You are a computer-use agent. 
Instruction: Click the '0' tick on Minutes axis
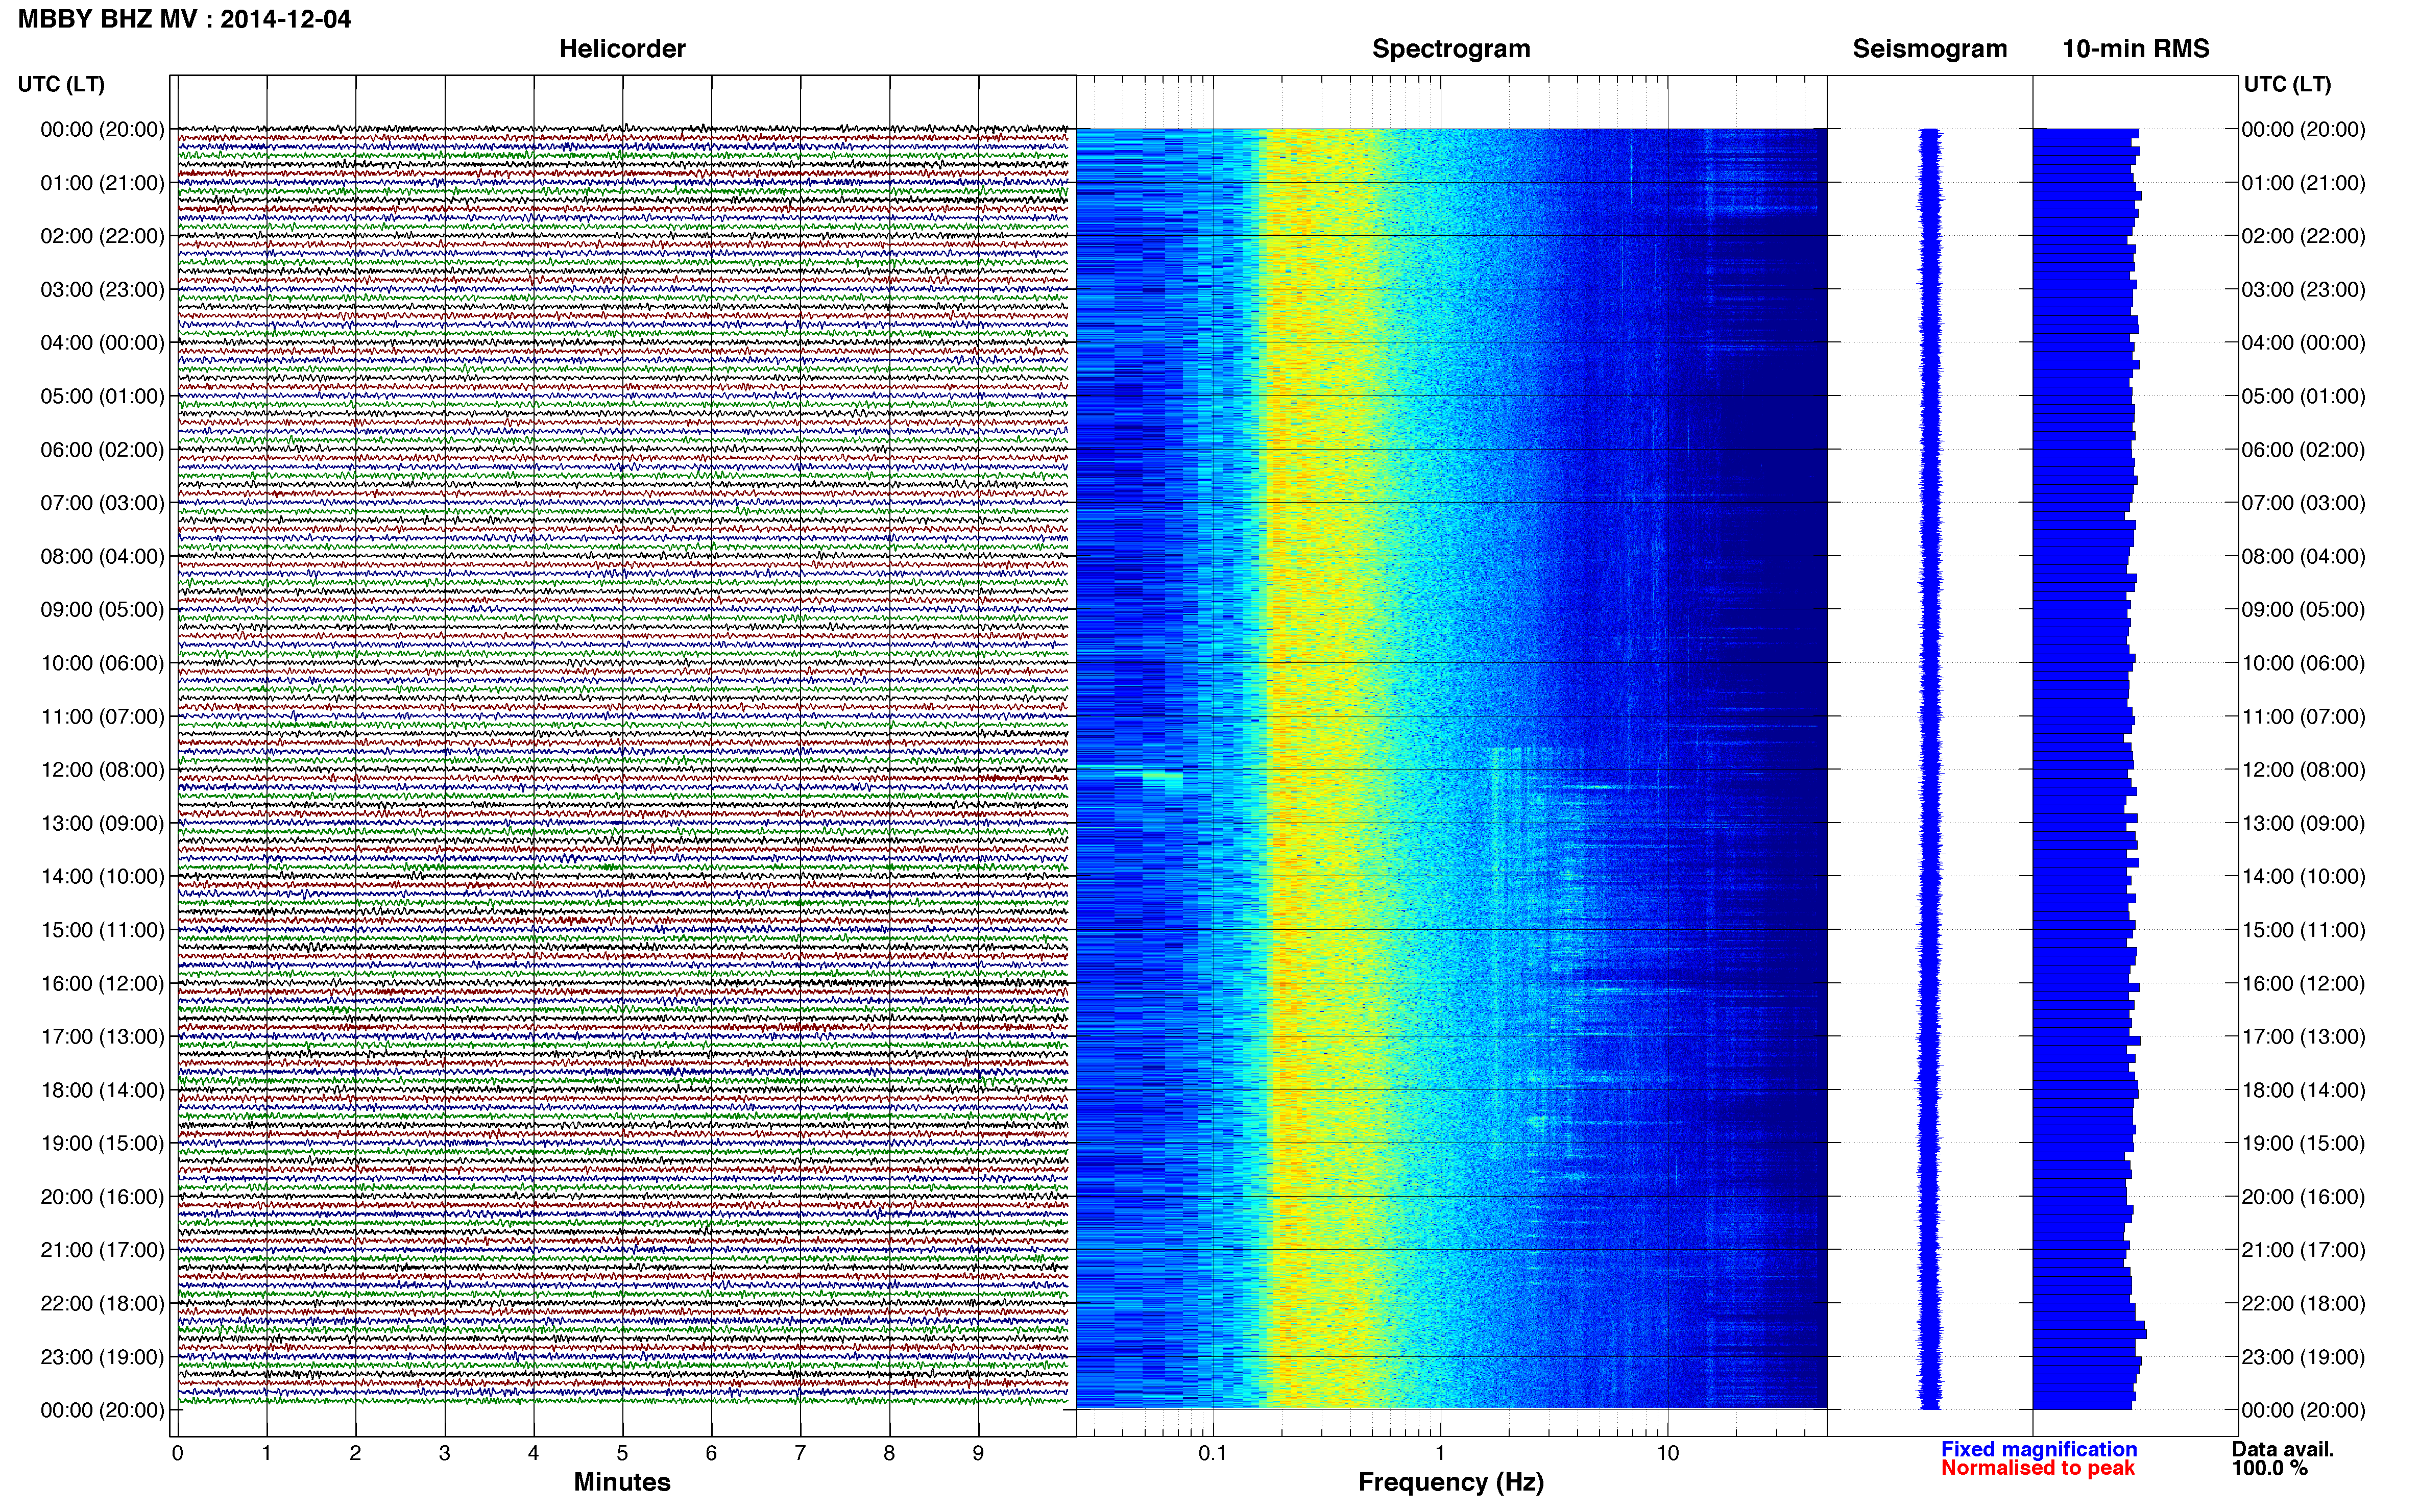click(178, 1453)
